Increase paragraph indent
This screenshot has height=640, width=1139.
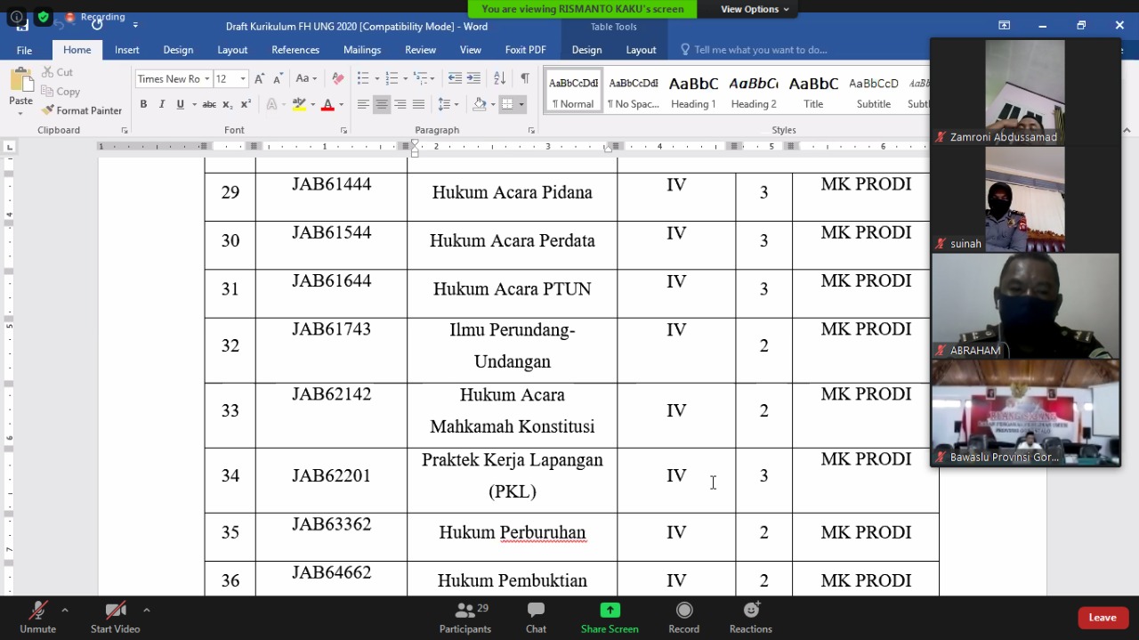pyautogui.click(x=473, y=78)
